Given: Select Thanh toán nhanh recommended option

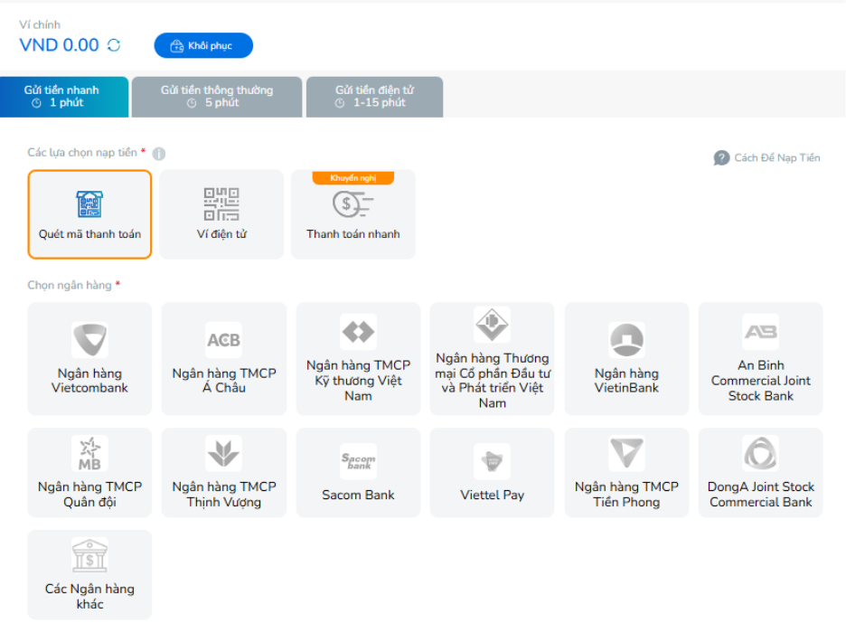Looking at the screenshot, I should tap(352, 214).
